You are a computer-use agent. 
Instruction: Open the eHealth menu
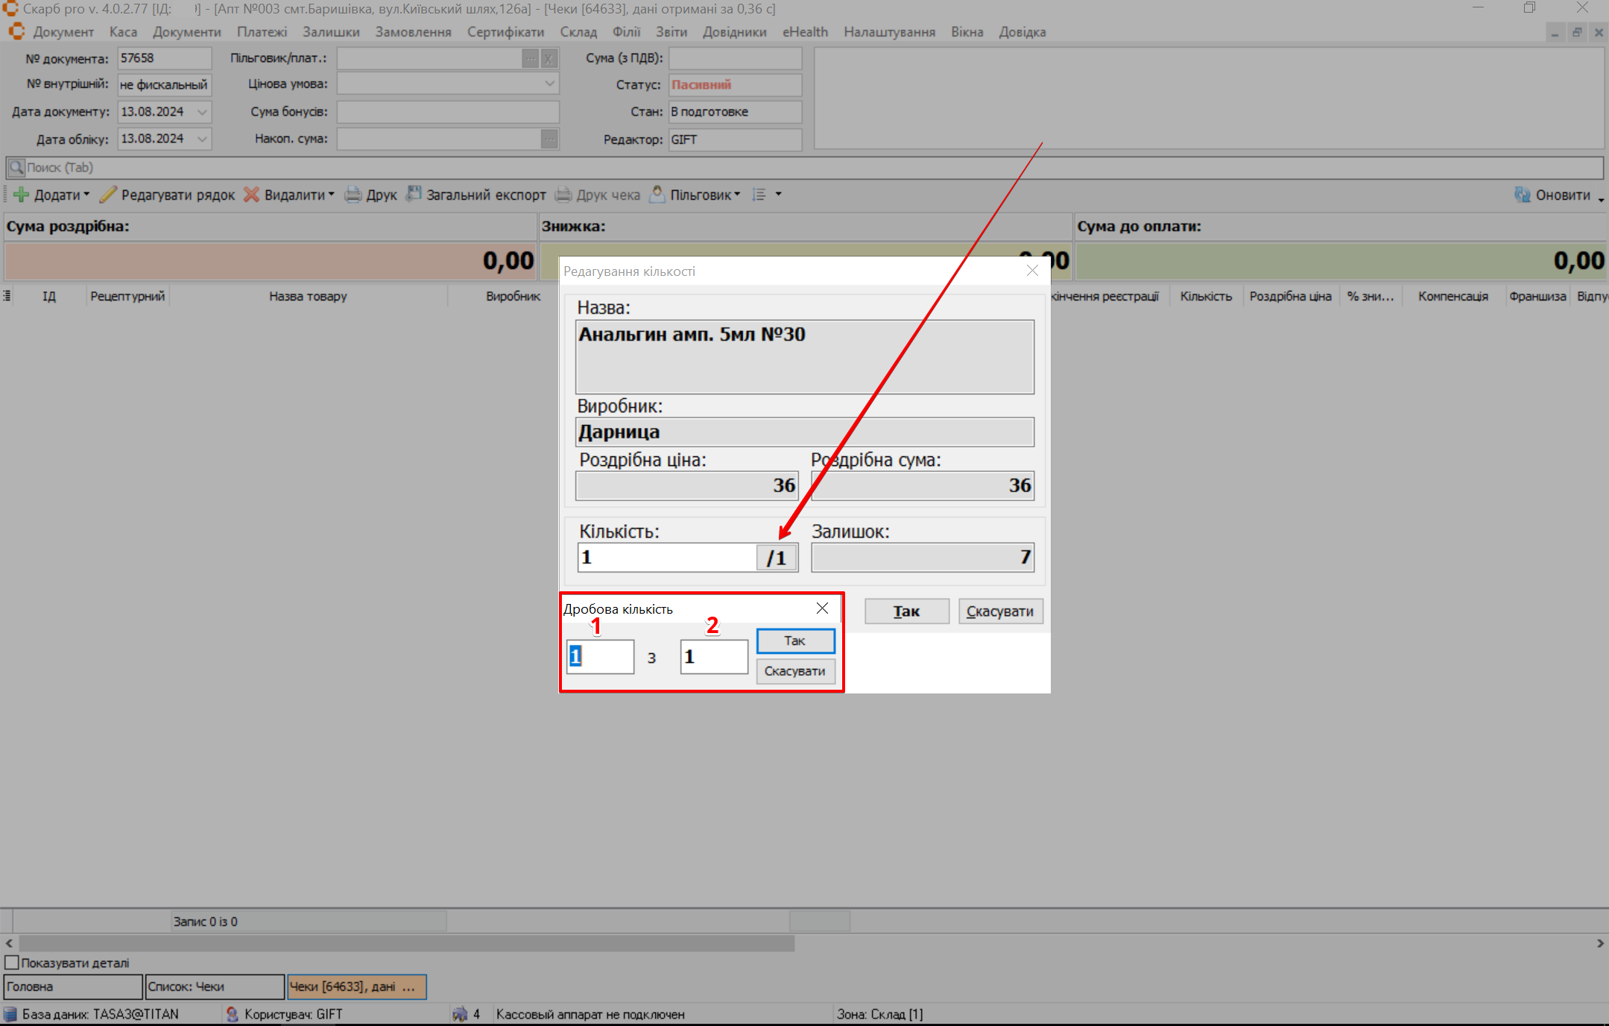coord(805,32)
